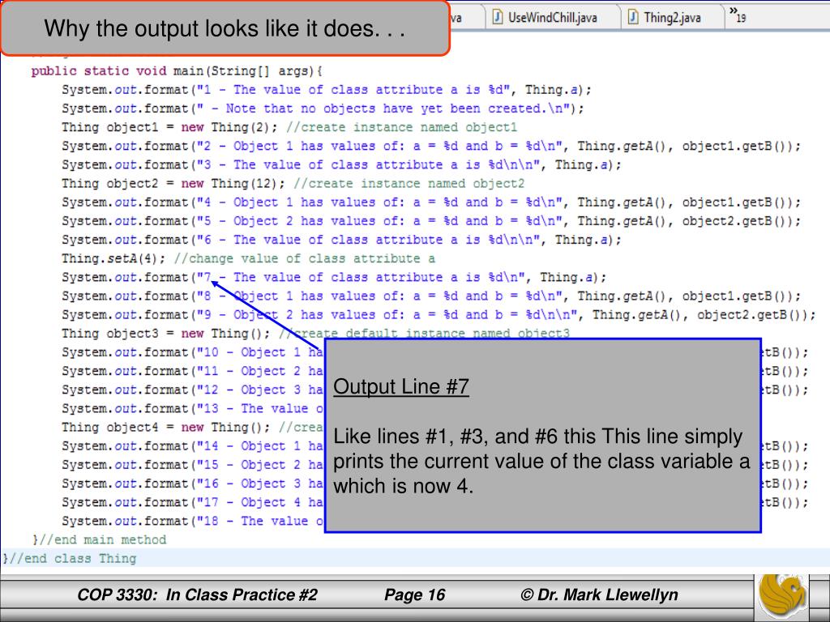Click the format line starting with "5 - Object 2"
Image resolution: width=830 pixels, height=622 pixels.
pyautogui.click(x=431, y=221)
